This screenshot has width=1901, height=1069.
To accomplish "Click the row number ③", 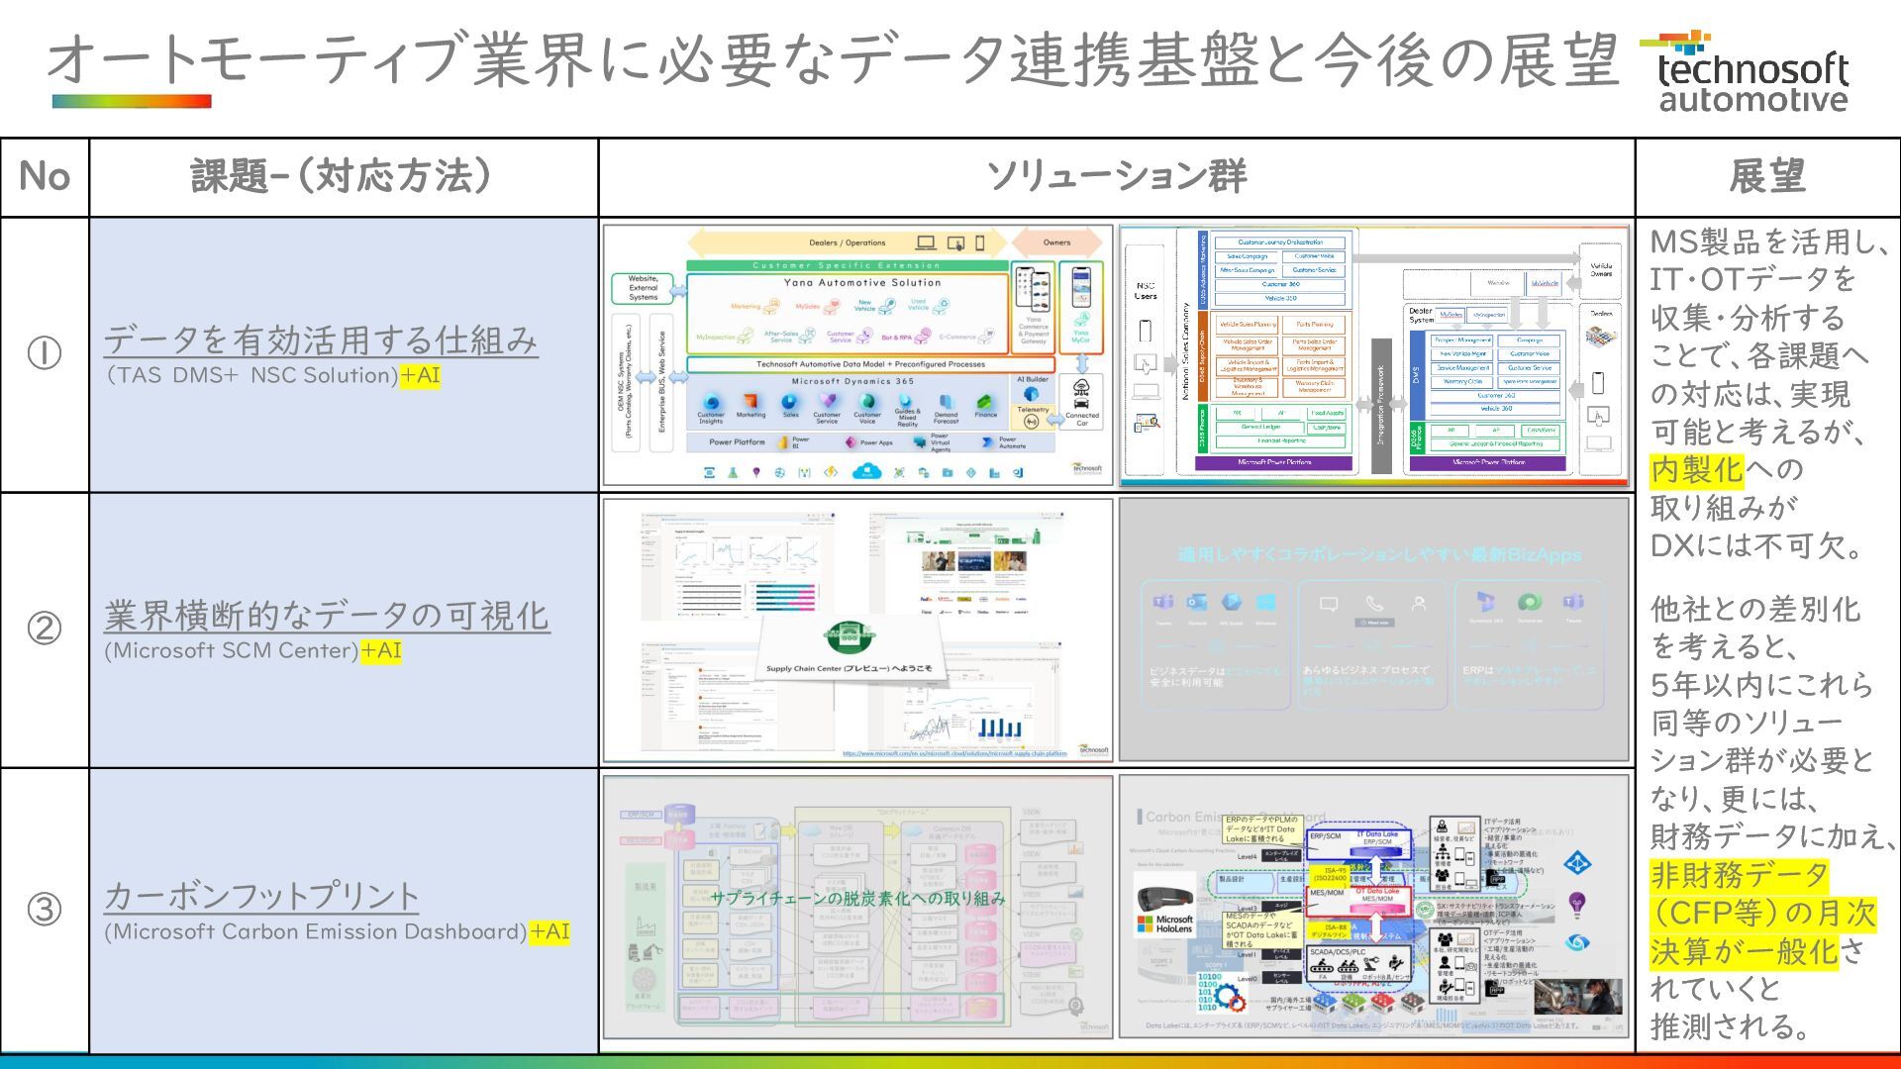I will point(44,910).
